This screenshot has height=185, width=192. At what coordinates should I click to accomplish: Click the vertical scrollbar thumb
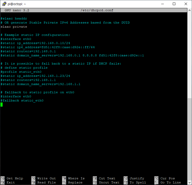[189, 139]
